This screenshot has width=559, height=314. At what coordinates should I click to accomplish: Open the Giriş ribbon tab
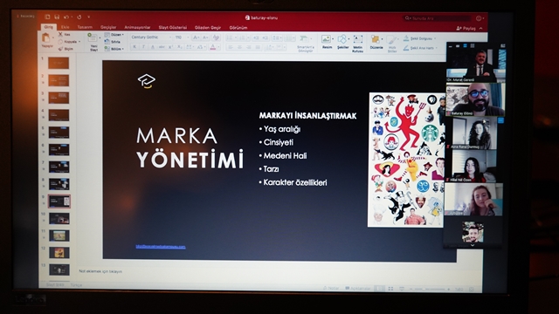[49, 27]
